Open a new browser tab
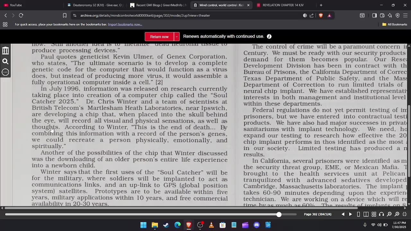The height and width of the screenshot is (231, 411). [321, 5]
